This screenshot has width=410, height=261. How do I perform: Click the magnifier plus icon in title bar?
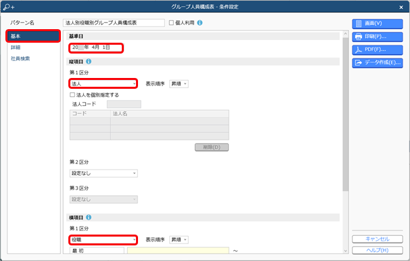coord(9,7)
